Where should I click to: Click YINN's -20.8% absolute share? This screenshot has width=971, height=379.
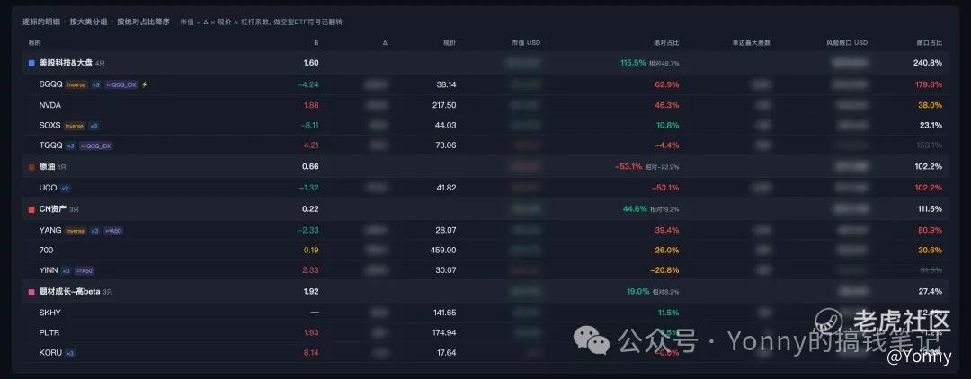664,271
